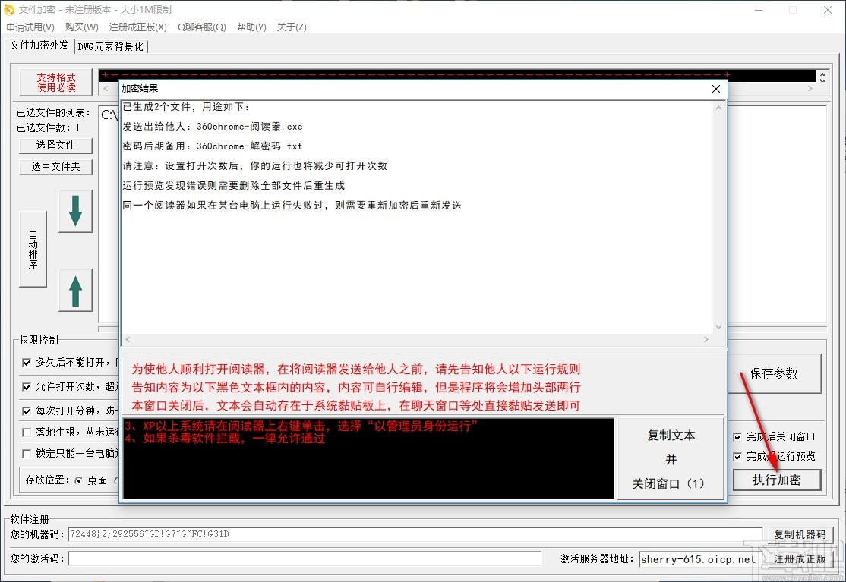The image size is (846, 582).
Task: Click the 自动排序 auto-sort button
Action: 33,249
